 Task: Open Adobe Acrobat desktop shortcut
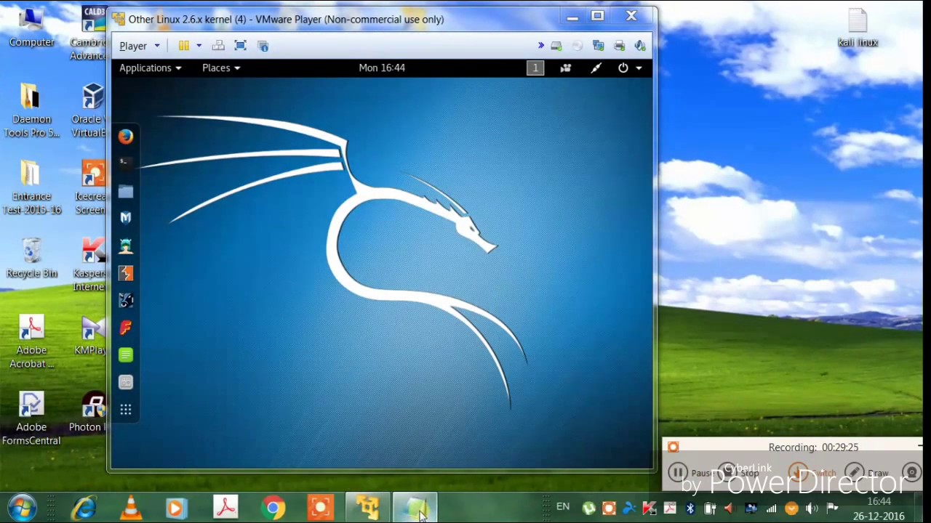click(x=31, y=341)
